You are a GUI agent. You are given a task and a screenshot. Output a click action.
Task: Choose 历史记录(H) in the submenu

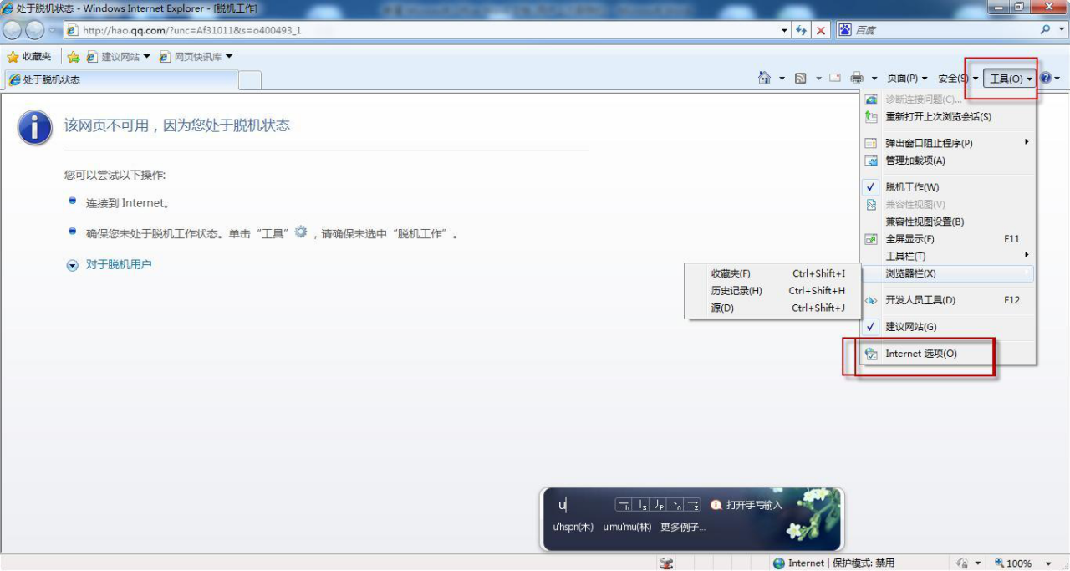[736, 291]
